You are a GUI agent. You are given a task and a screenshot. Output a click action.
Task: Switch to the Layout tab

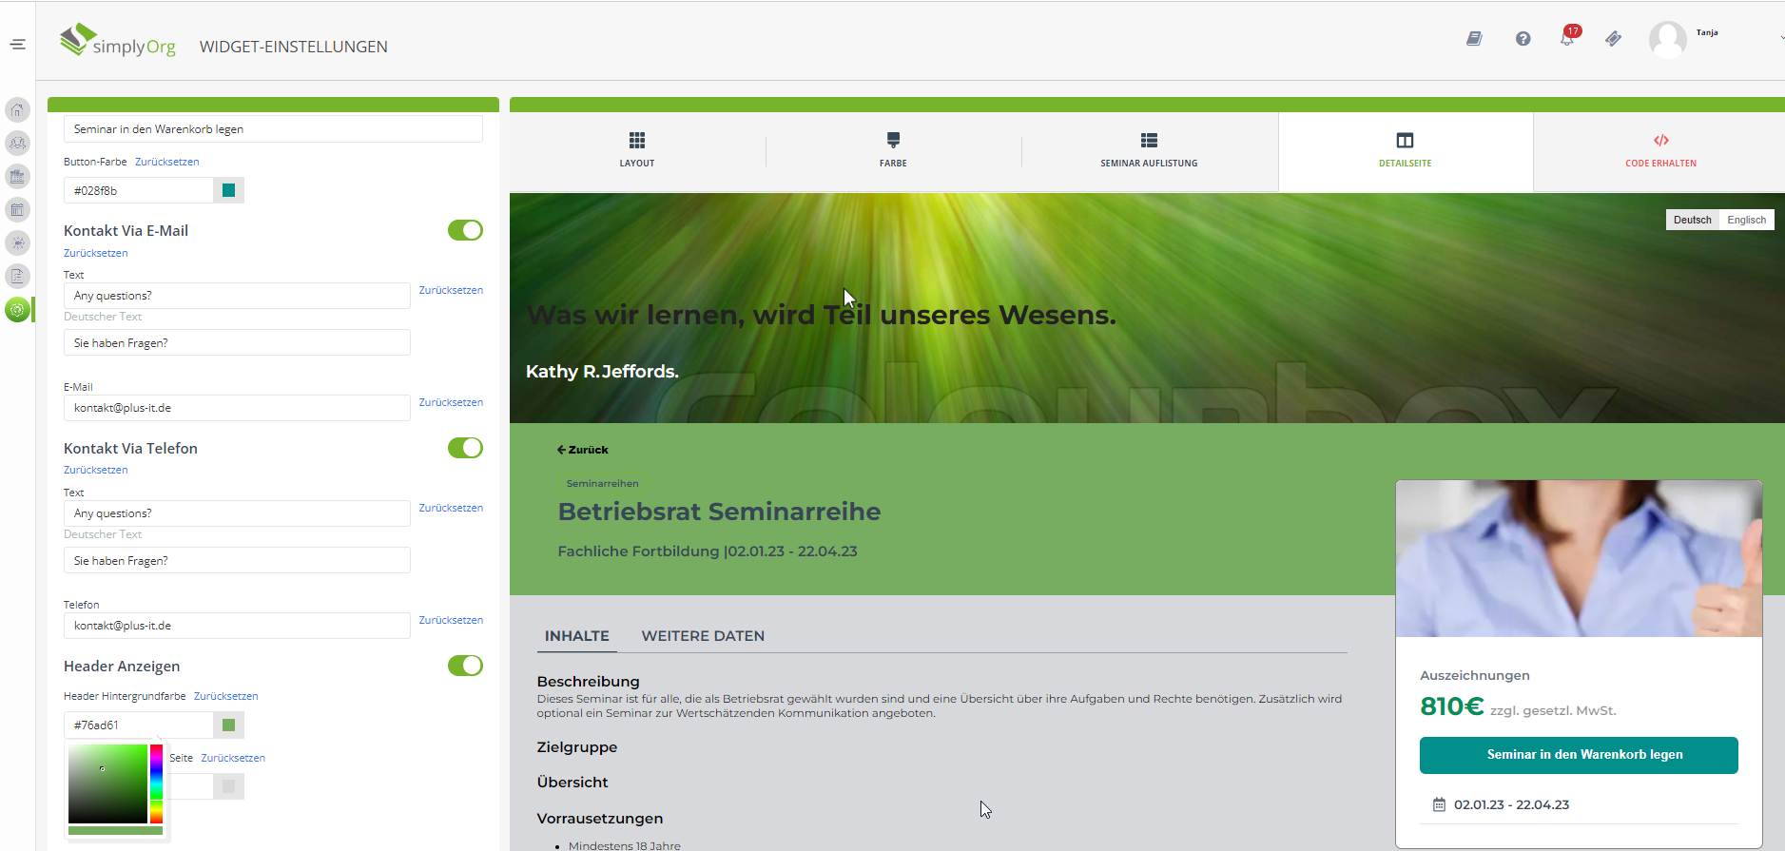coord(637,149)
